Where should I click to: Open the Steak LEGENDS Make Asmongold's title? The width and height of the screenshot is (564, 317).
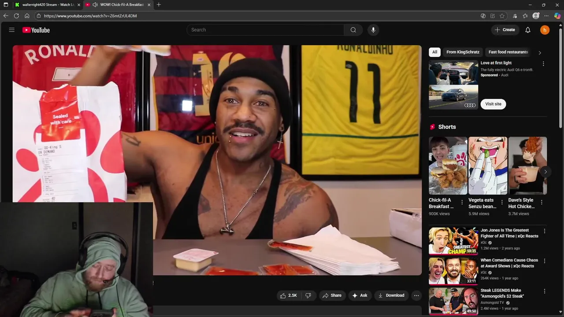click(502, 293)
